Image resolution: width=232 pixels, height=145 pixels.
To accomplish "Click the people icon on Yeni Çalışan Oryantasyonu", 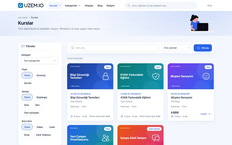I will (x=106, y=138).
